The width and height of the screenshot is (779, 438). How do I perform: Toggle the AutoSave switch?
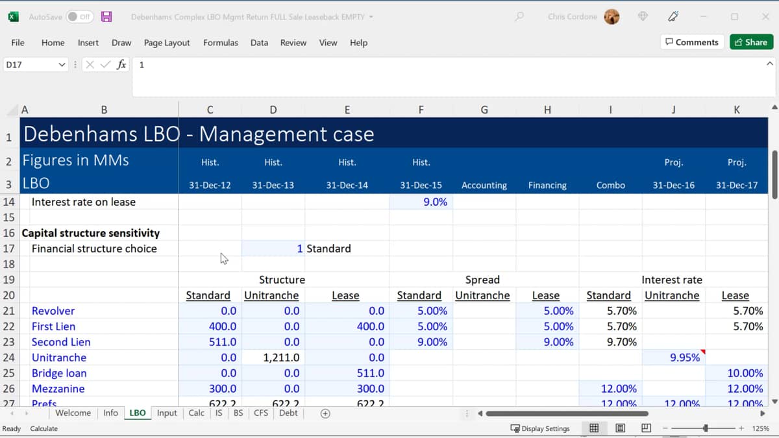(79, 17)
